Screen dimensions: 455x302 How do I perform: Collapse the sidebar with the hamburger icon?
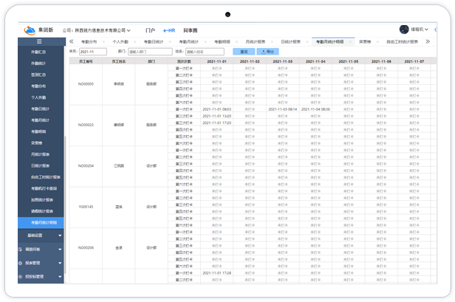39,41
